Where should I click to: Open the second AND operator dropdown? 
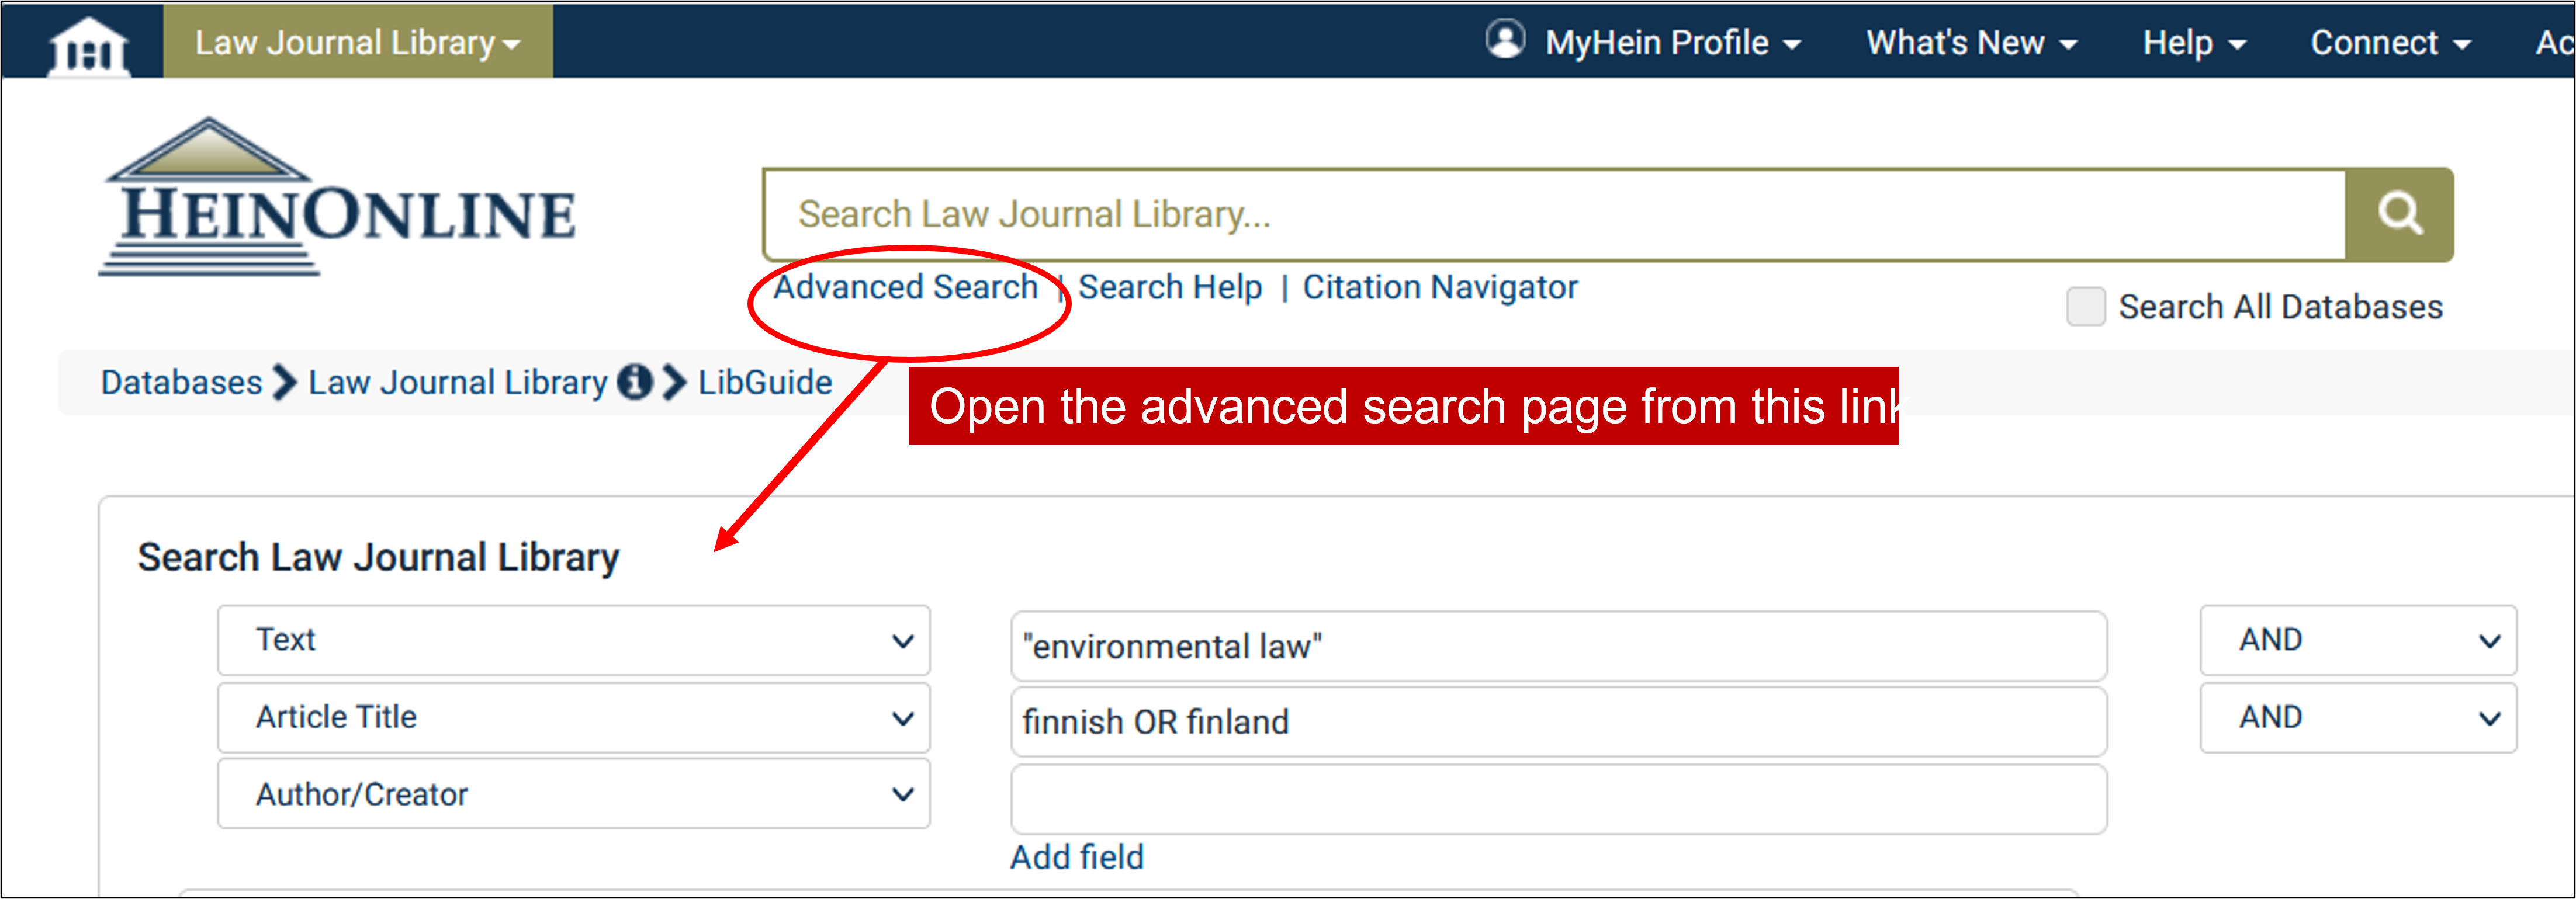[2358, 718]
